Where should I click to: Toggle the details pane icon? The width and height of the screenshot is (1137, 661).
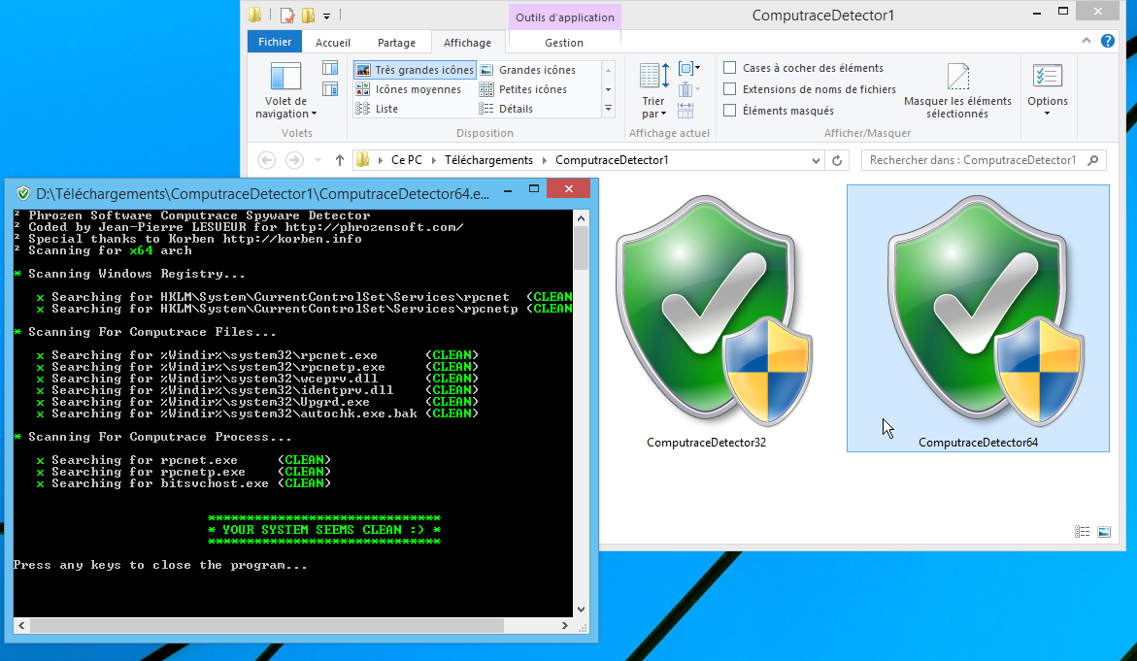pyautogui.click(x=330, y=89)
